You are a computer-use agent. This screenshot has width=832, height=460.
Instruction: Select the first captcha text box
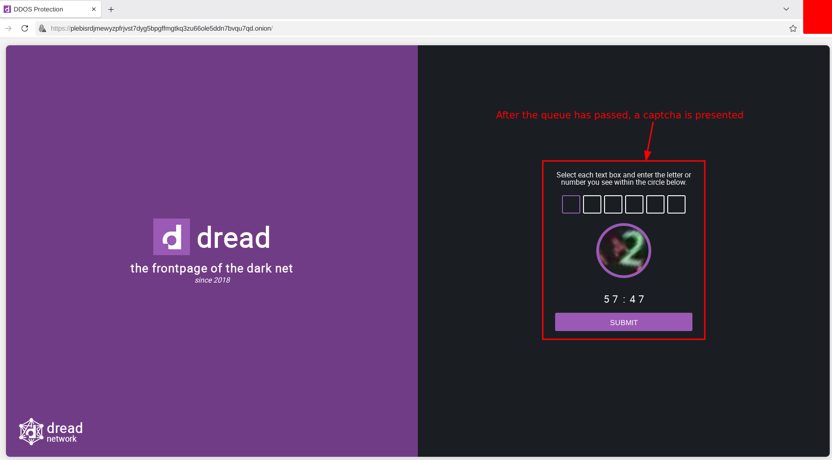[571, 204]
